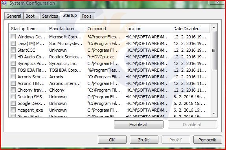Select the RtHDVCpl.exe command cell
This screenshot has height=150, width=226.
(x=101, y=57)
